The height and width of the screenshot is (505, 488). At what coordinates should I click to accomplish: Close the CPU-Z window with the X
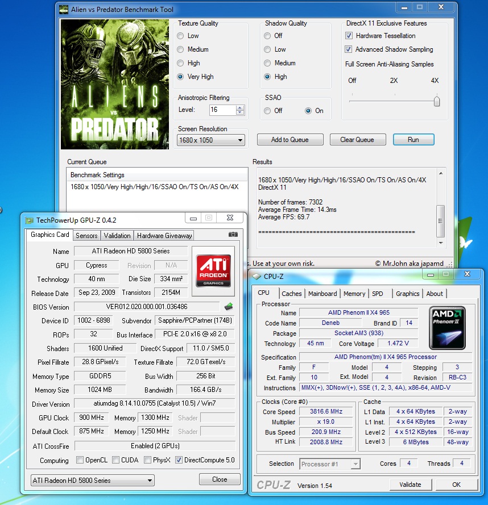(467, 274)
